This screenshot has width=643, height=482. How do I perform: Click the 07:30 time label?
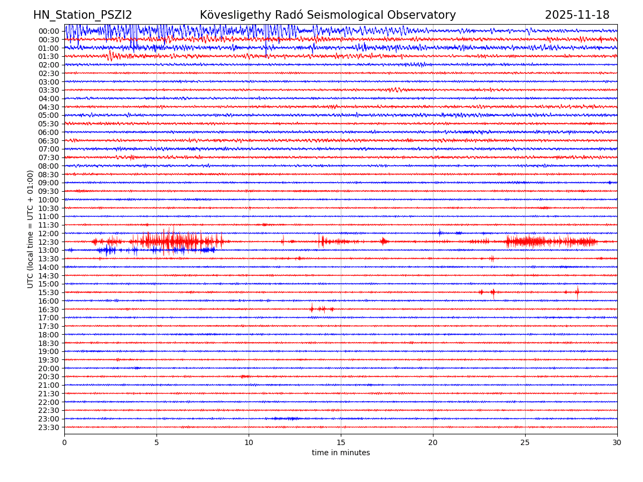(x=49, y=157)
